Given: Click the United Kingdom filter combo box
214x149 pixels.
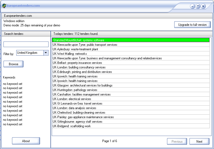Looking at the screenshot, I should coord(32,53).
